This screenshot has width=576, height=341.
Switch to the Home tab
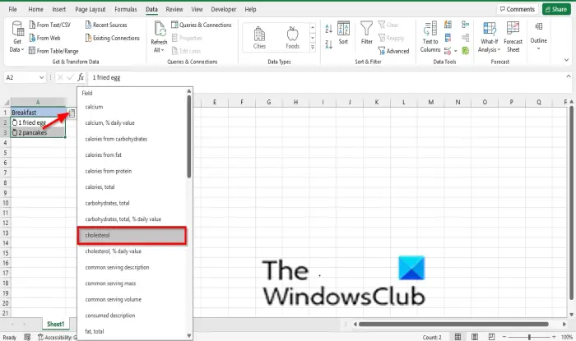tap(35, 9)
